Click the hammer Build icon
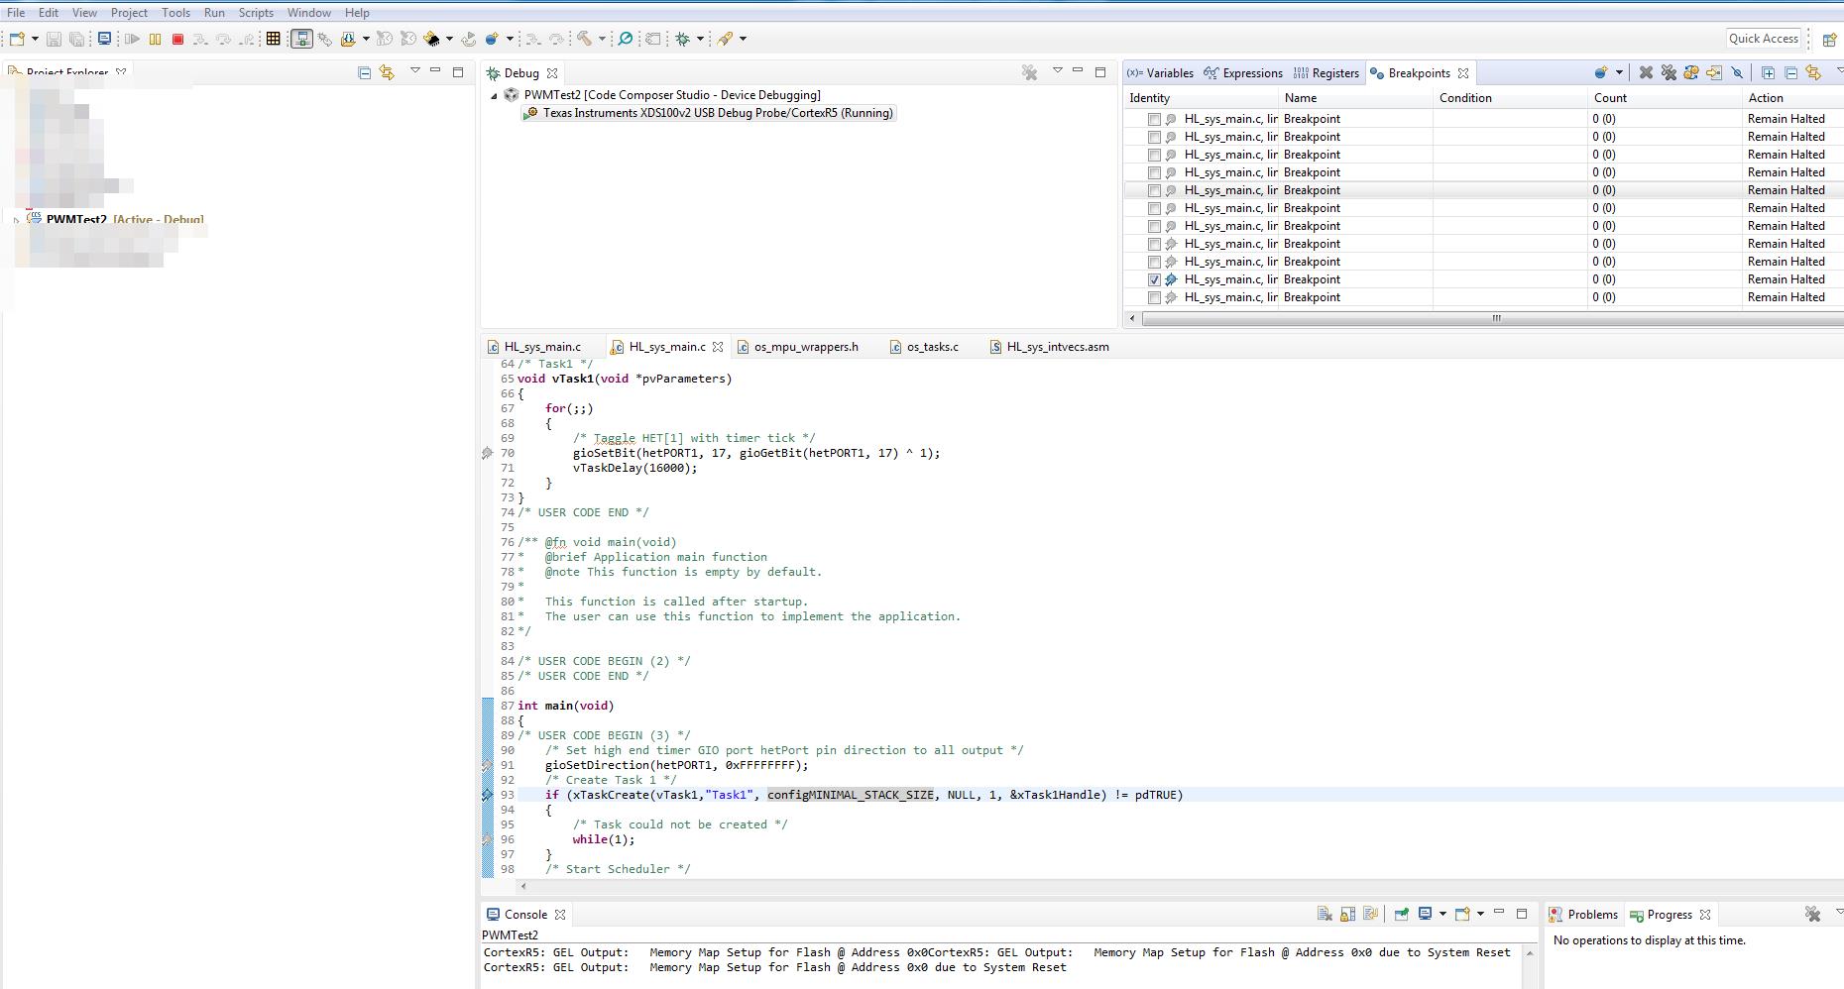This screenshot has width=1844, height=989. 585,39
